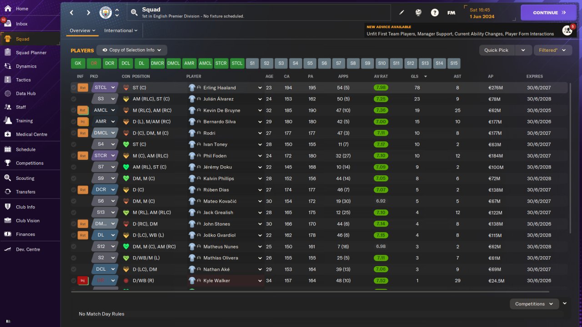
Task: Open Competitions in the sidebar
Action: point(30,163)
